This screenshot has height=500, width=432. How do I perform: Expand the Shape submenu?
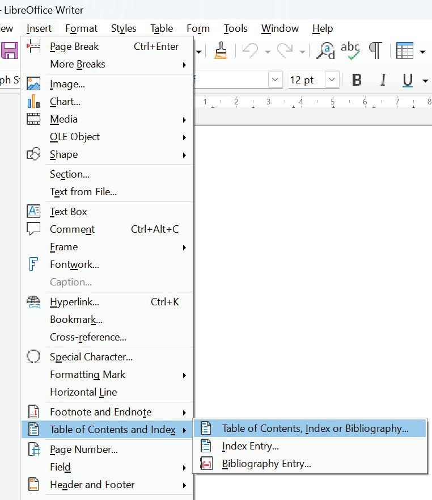[x=107, y=154]
